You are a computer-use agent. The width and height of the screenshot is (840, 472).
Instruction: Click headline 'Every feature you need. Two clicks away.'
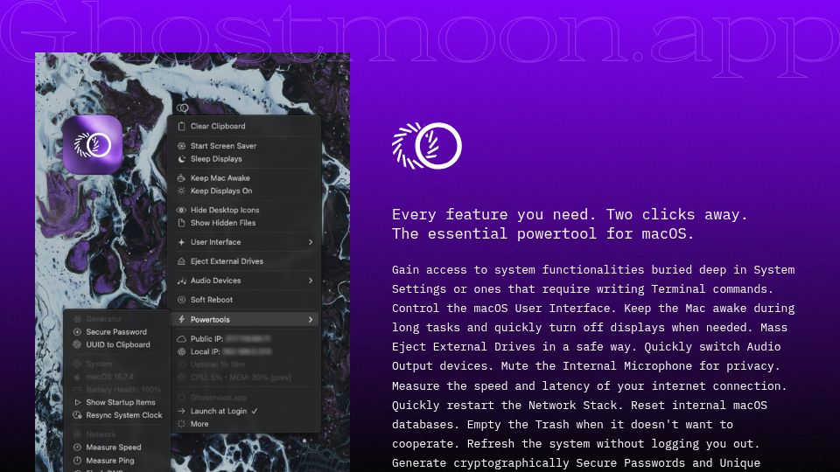[x=570, y=215]
